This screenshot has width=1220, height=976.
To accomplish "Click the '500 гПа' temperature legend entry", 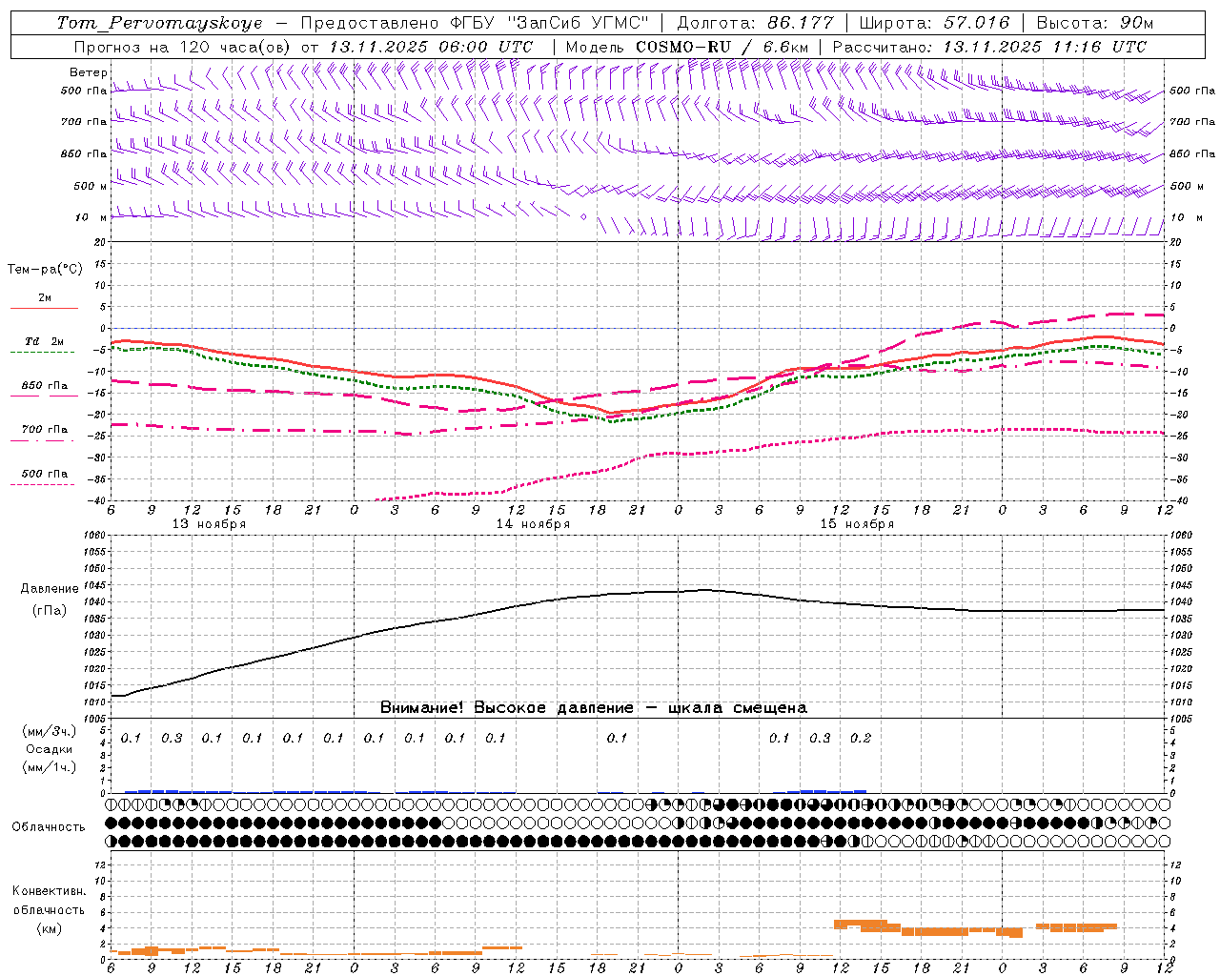I will pos(44,473).
